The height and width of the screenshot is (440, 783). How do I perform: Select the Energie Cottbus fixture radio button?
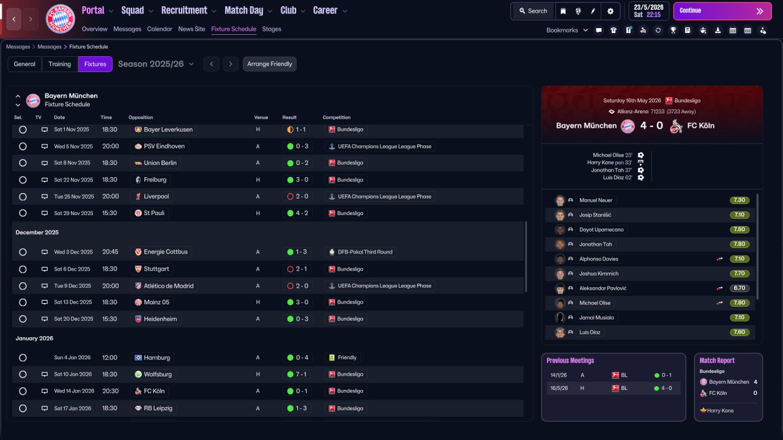(x=23, y=252)
